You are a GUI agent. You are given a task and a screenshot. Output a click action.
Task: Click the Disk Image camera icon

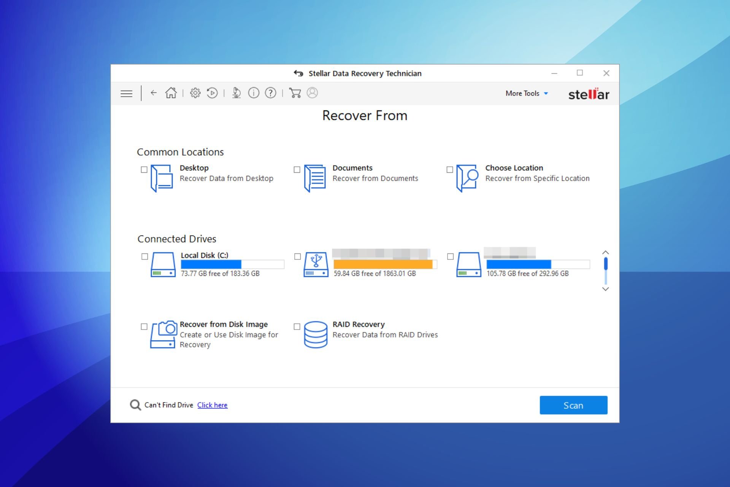(x=163, y=334)
